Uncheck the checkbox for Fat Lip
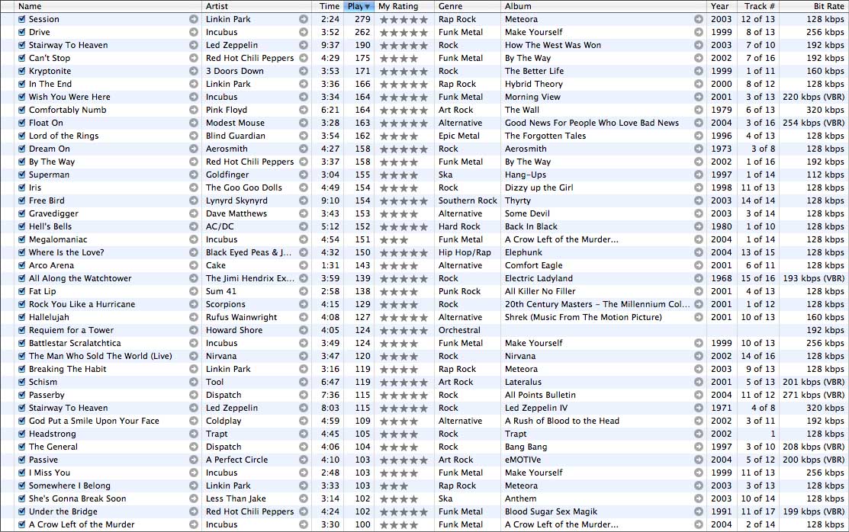Viewport: 849px width, 532px height. coord(21,291)
